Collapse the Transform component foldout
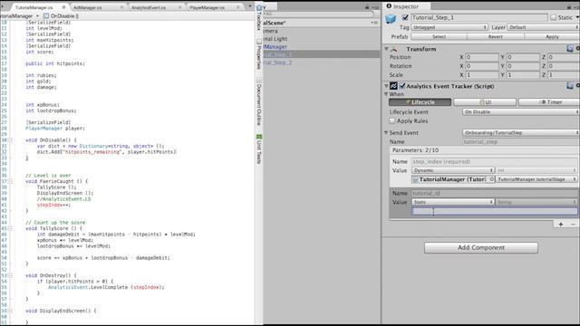The image size is (580, 326). click(387, 49)
